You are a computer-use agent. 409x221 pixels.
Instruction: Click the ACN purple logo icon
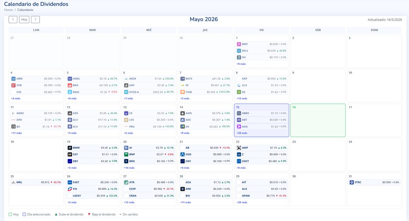[239, 126]
